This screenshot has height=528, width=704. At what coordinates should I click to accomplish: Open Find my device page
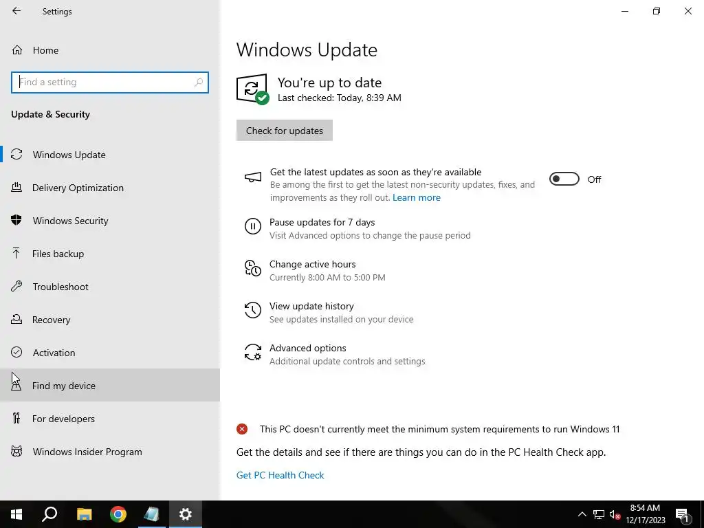click(110, 385)
